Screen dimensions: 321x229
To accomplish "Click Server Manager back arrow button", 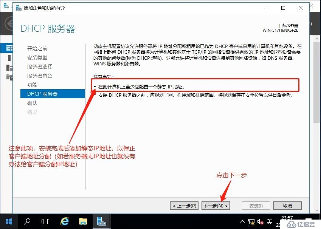I will click(9, 23).
